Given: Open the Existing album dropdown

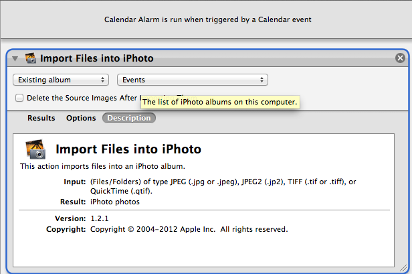Looking at the screenshot, I should [61, 80].
